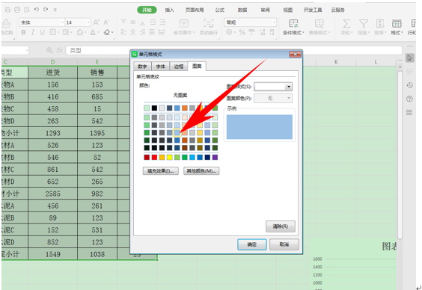
Task: Click the Redo arrow icon
Action: click(x=46, y=10)
